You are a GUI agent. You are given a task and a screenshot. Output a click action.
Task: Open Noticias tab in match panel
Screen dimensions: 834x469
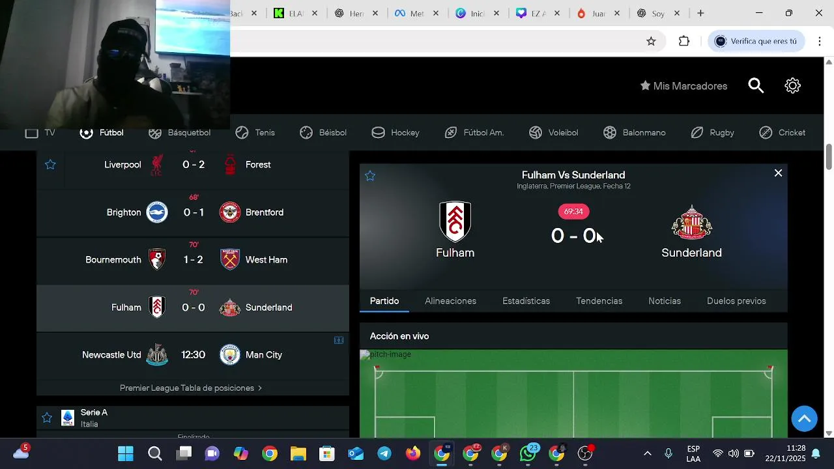pyautogui.click(x=664, y=301)
